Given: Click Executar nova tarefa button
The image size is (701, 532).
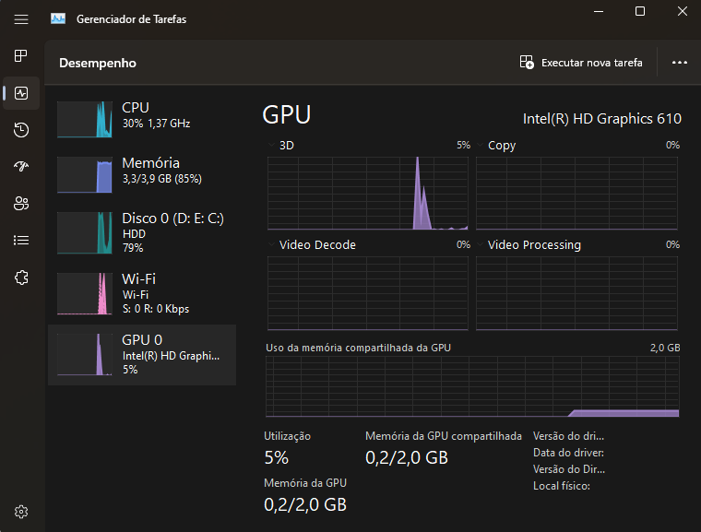Looking at the screenshot, I should pyautogui.click(x=581, y=63).
